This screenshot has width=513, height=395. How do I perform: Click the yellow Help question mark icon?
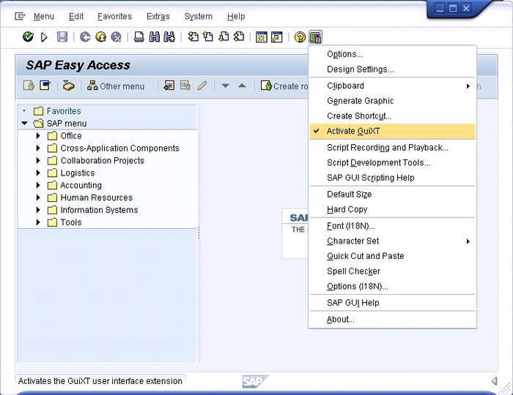point(300,37)
